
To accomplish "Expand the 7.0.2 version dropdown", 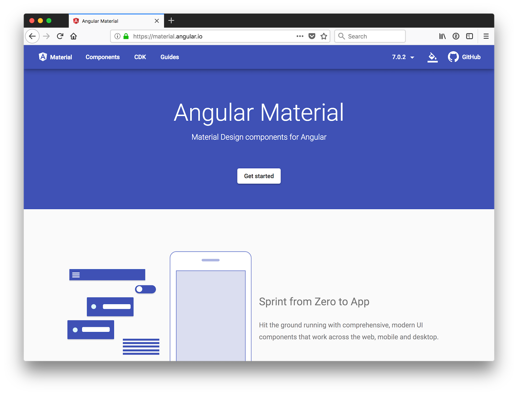I will tap(403, 57).
